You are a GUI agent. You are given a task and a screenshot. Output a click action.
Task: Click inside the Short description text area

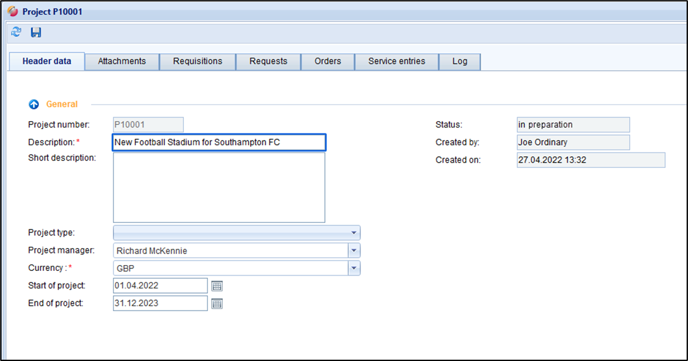218,187
